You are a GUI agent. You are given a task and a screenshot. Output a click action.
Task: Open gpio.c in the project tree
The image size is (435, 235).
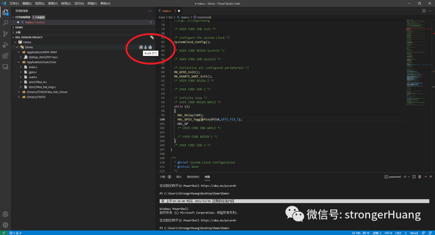(x=33, y=72)
